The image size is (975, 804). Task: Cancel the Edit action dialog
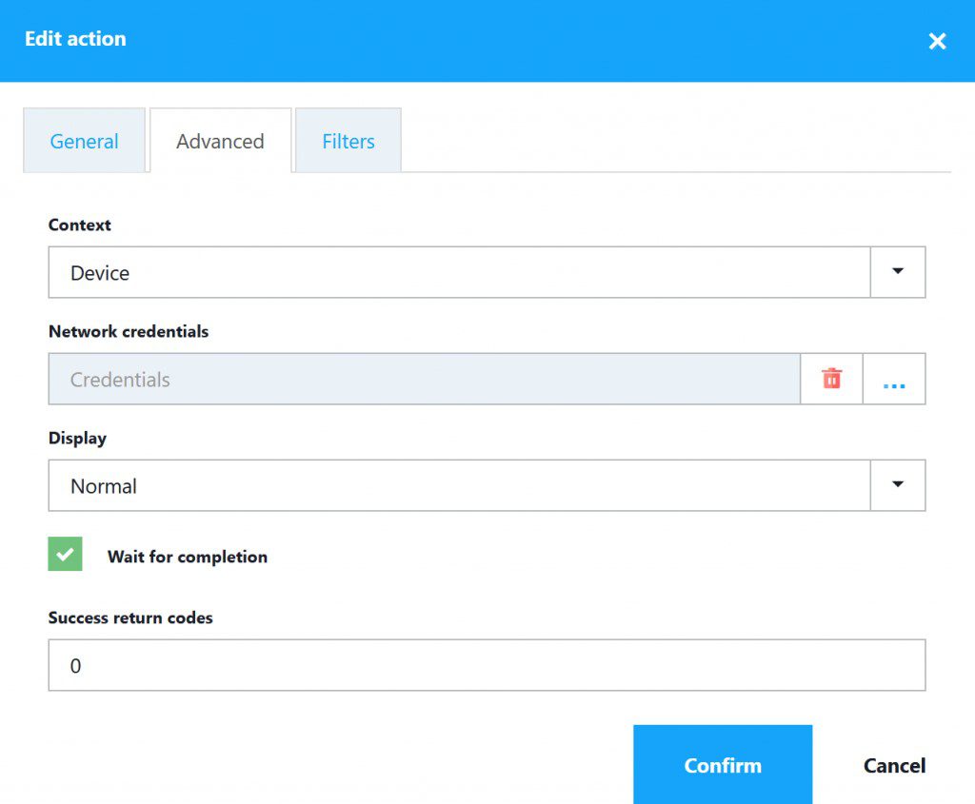(893, 765)
